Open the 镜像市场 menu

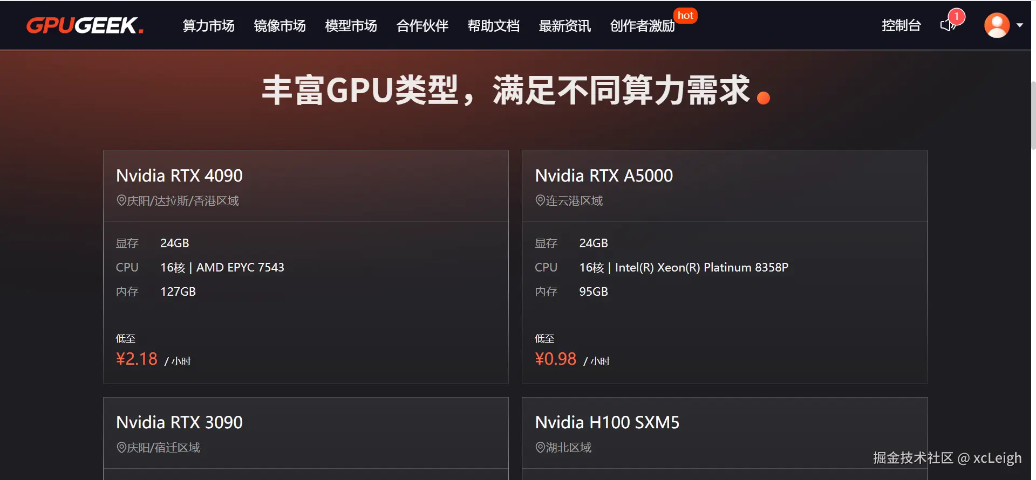click(x=280, y=26)
